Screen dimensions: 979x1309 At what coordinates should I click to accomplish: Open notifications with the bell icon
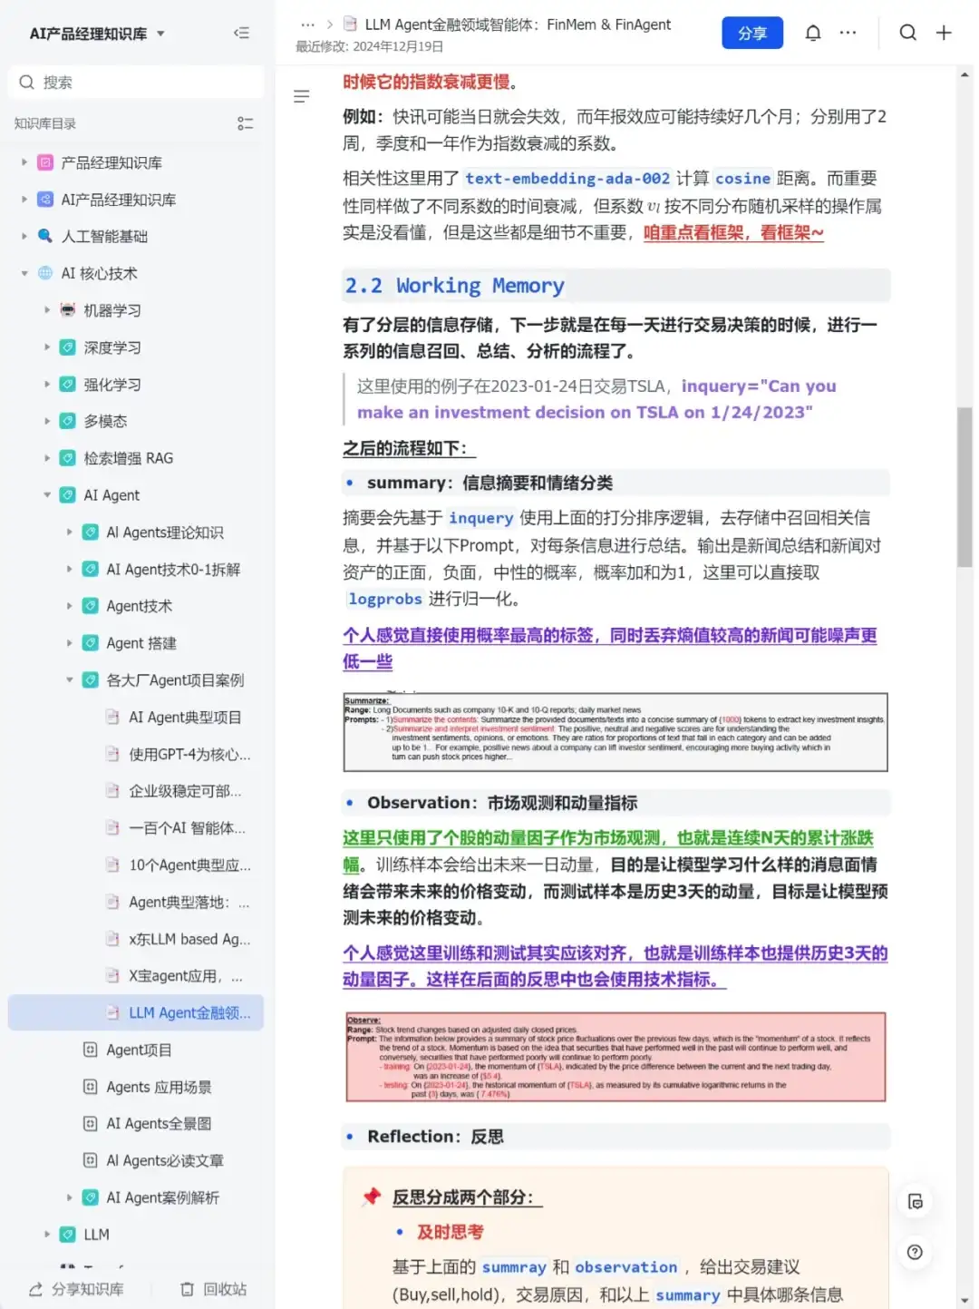pyautogui.click(x=813, y=32)
